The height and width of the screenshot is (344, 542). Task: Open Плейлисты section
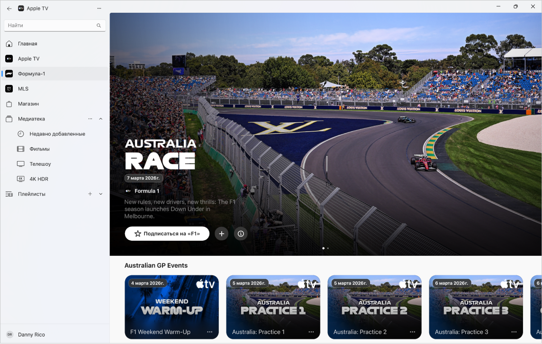(x=54, y=194)
